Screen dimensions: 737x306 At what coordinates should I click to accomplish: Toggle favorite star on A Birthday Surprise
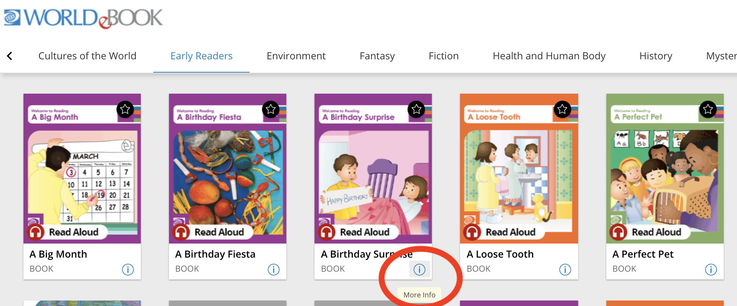coord(416,109)
